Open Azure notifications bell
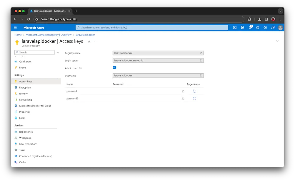 click(x=250, y=27)
